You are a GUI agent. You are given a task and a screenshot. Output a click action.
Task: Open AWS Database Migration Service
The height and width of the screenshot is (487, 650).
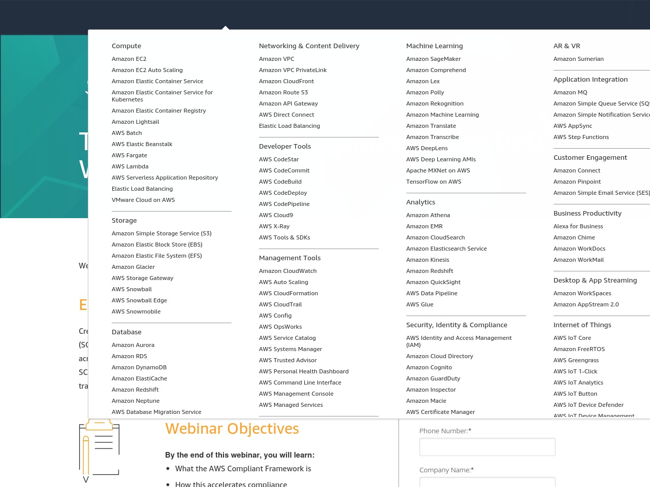click(156, 412)
